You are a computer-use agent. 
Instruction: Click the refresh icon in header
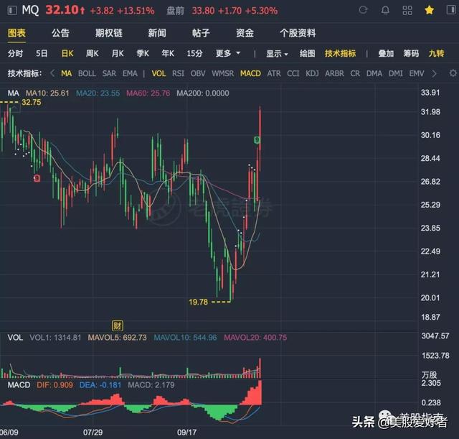[364, 10]
